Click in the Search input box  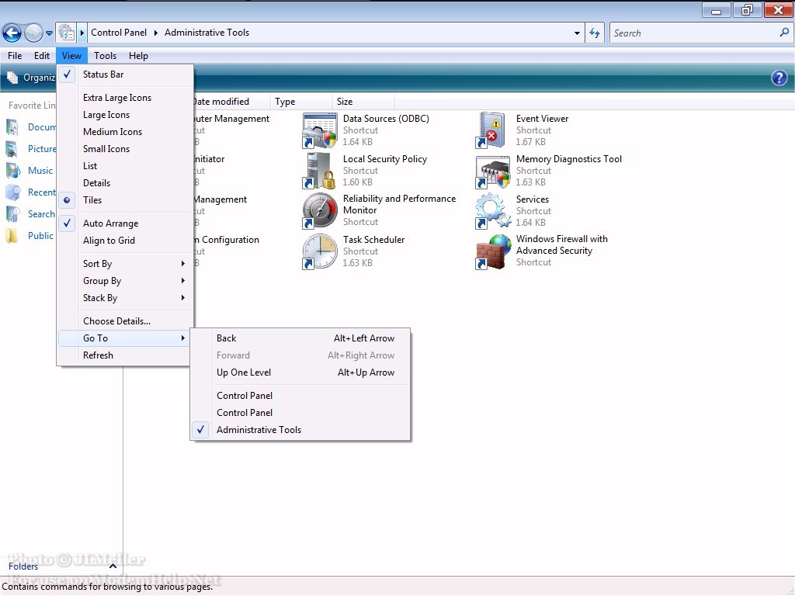pos(693,33)
